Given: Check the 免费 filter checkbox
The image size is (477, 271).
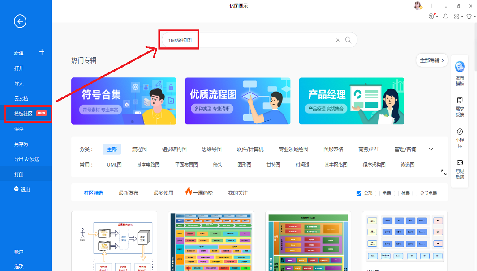Looking at the screenshot, I should pos(378,194).
